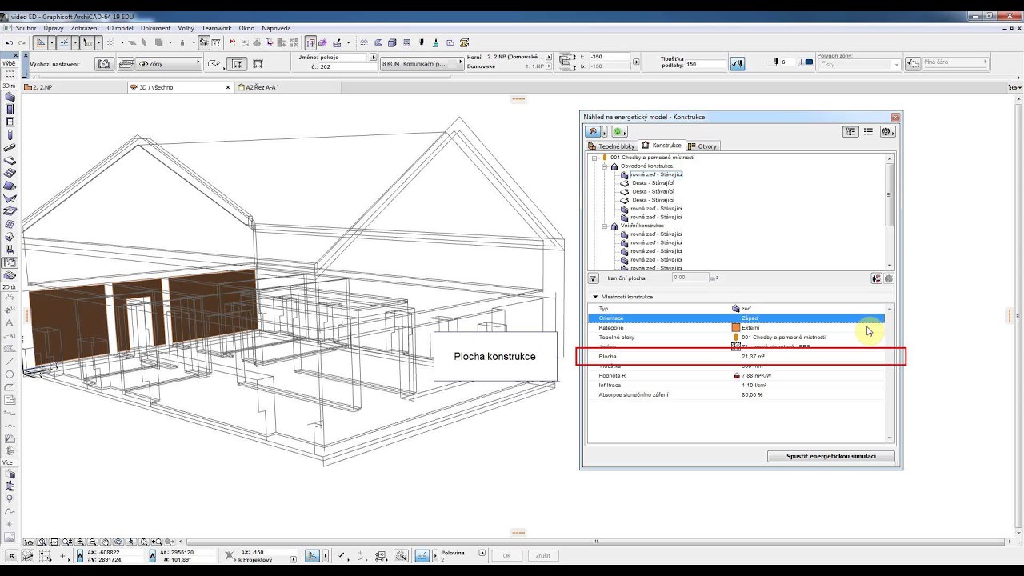The height and width of the screenshot is (576, 1024).
Task: Open the Zobrazení menu
Action: [85, 28]
